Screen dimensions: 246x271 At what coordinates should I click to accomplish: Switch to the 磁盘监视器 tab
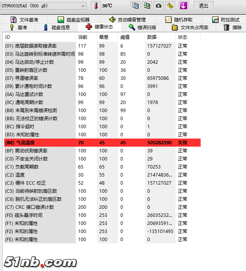pyautogui.click(x=73, y=20)
